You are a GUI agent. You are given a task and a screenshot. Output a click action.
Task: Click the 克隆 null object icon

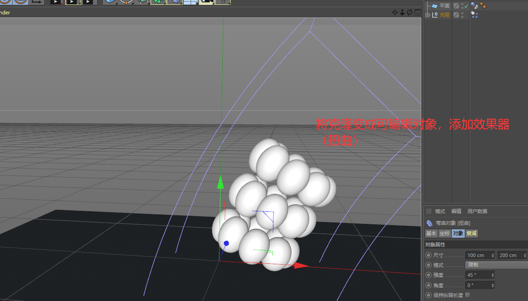point(435,15)
